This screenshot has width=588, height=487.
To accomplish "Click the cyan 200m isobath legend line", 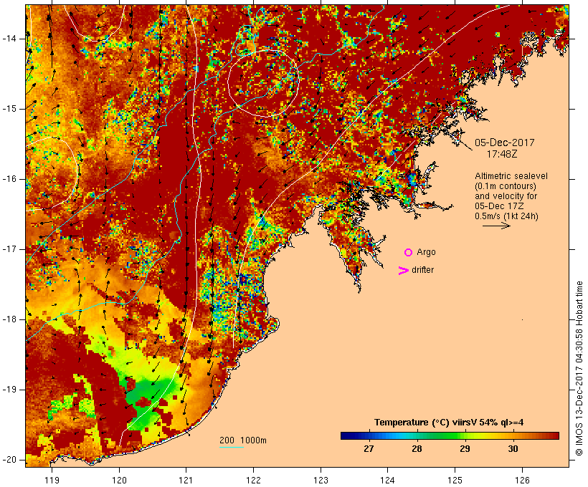I will (x=232, y=447).
